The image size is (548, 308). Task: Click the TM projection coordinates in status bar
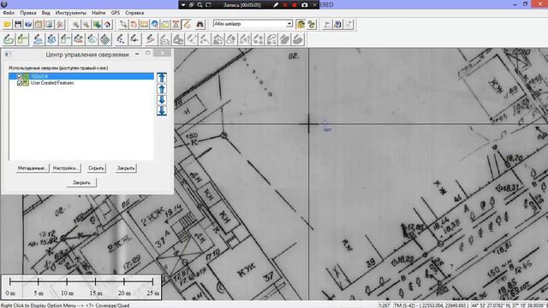coord(431,305)
